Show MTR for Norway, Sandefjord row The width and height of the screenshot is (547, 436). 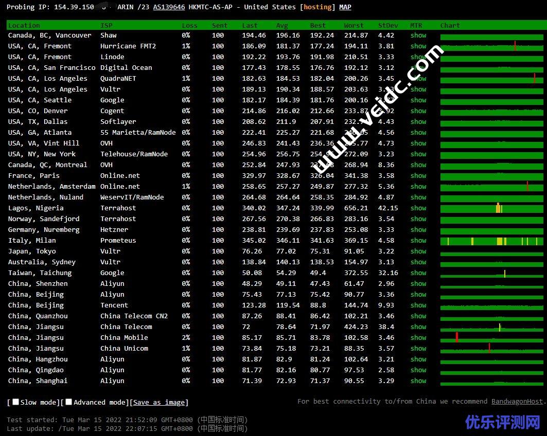(418, 219)
